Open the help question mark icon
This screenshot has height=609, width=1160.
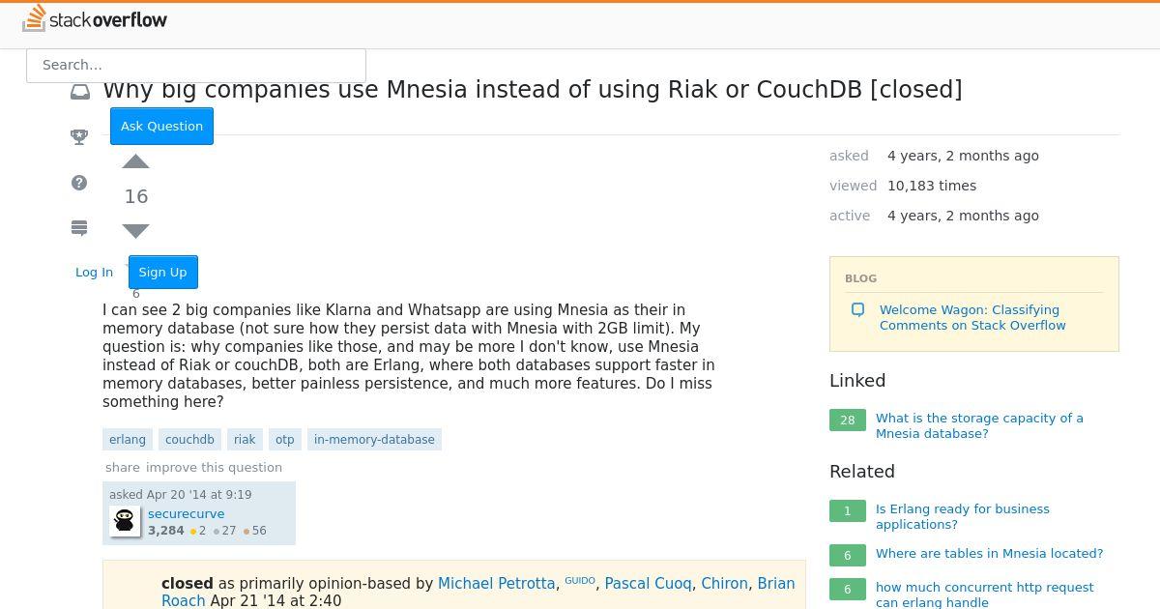80,183
